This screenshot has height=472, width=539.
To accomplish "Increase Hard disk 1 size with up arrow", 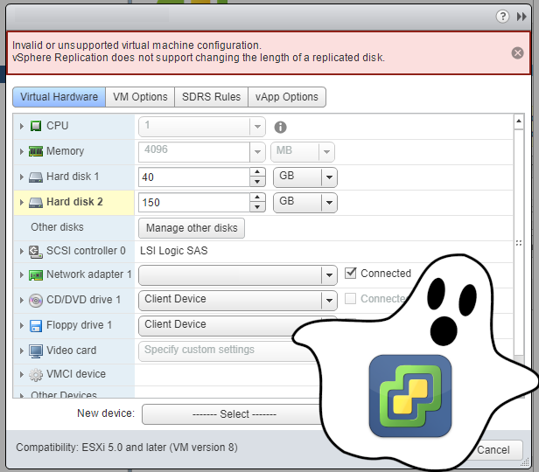I will point(257,172).
